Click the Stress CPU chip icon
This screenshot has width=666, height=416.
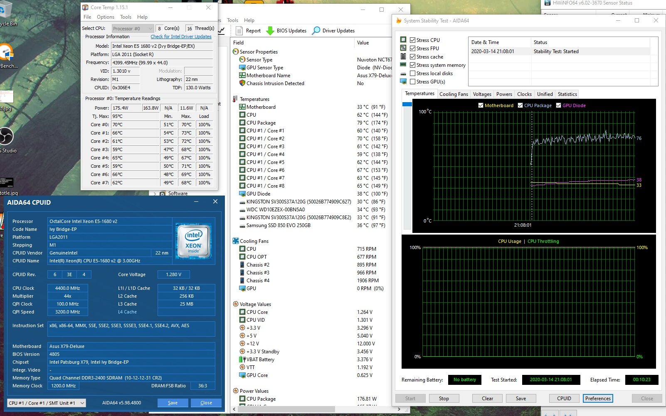point(403,39)
